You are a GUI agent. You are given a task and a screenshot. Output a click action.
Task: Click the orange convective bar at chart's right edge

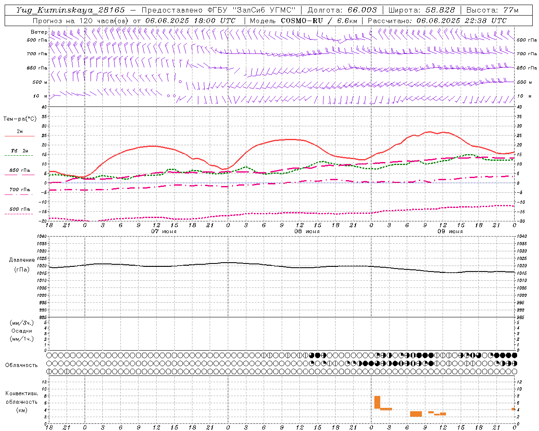pos(513,409)
